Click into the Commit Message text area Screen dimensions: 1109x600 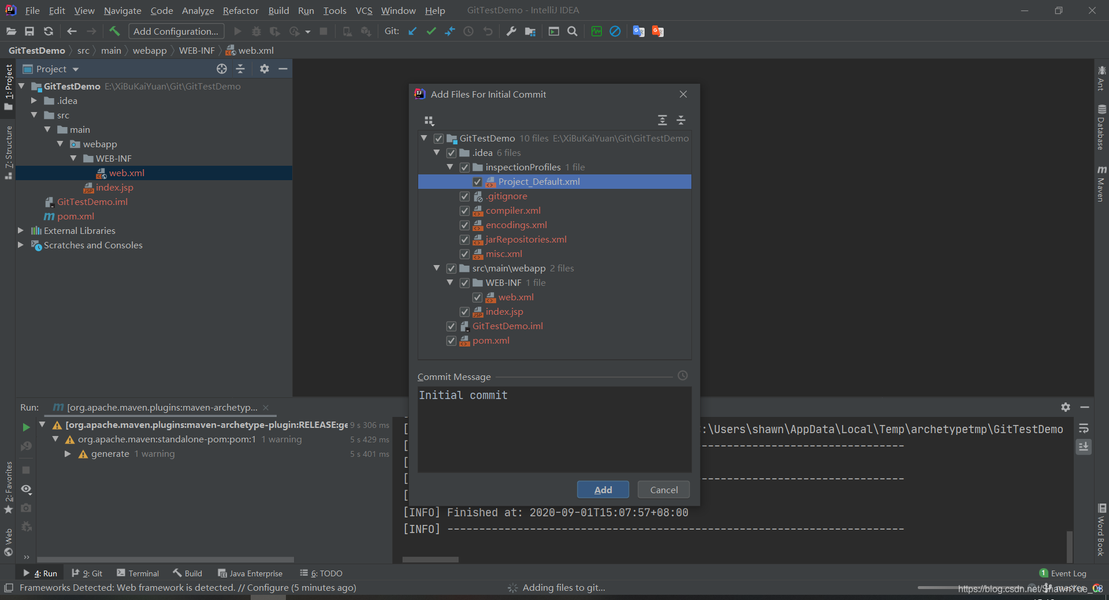(554, 430)
